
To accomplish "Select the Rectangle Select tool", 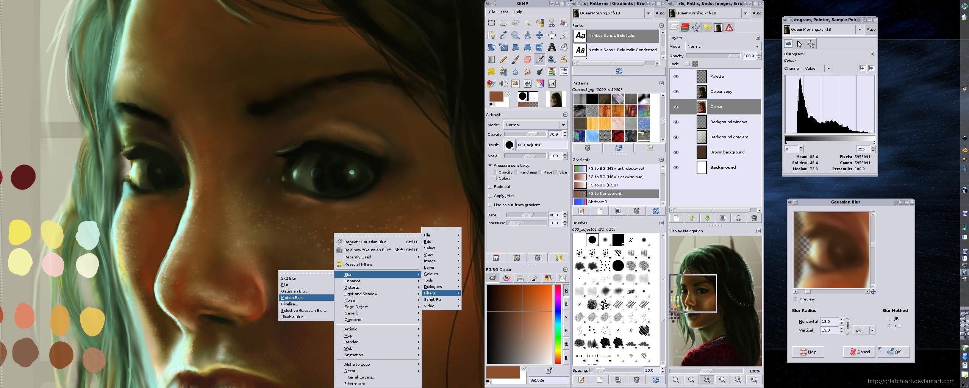I will [491, 23].
